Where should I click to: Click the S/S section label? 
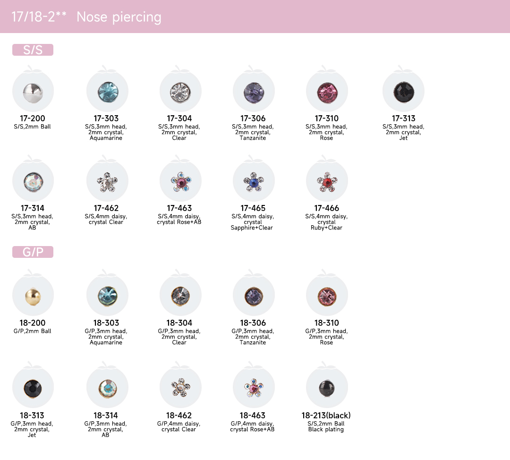[x=33, y=50]
